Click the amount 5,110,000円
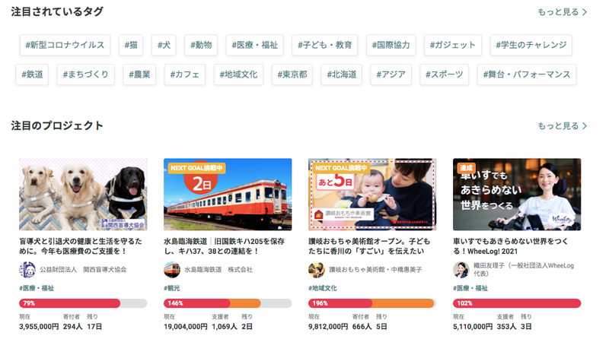Screen dimensions: 609x339 tap(473, 327)
